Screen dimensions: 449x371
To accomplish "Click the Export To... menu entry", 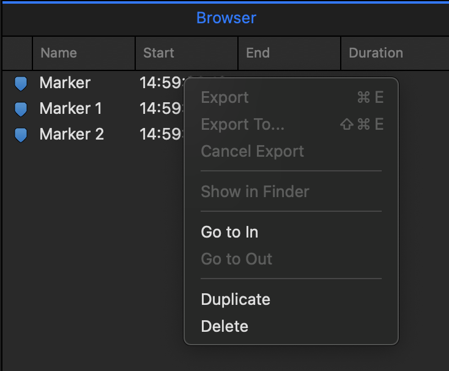I will [291, 124].
